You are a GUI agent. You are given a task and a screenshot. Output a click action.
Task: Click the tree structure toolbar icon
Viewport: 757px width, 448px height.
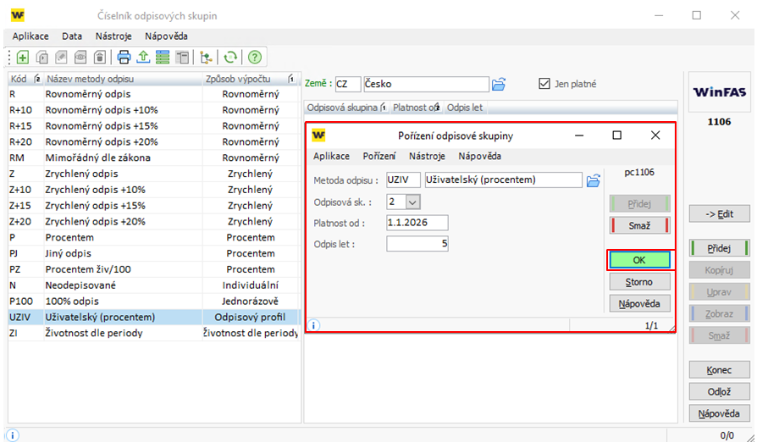[205, 58]
